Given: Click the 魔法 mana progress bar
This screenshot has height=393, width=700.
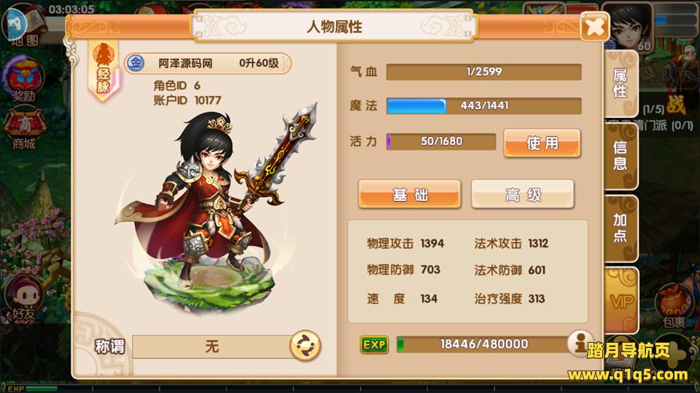Looking at the screenshot, I should tap(484, 106).
